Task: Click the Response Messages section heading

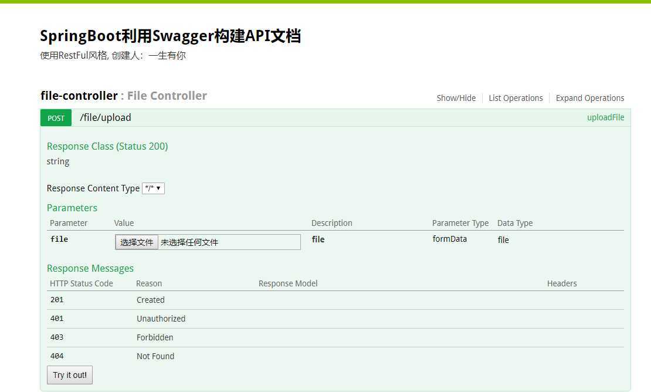Action: click(90, 268)
